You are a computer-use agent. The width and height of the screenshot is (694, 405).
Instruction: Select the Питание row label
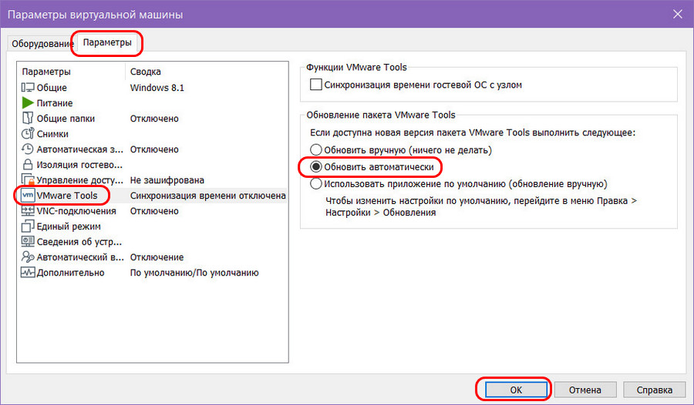tap(55, 103)
